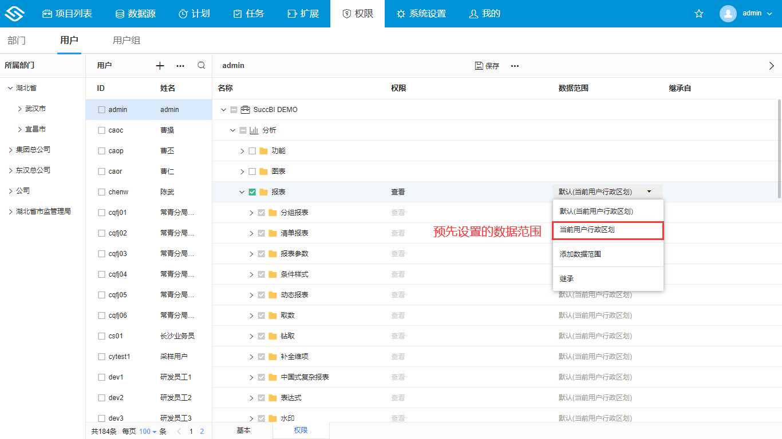Screen dimensions: 782x439
Task: Click the add user plus icon
Action: (x=160, y=66)
